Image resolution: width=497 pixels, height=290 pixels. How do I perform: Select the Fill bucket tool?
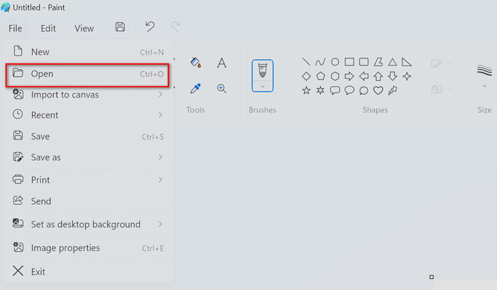[196, 63]
